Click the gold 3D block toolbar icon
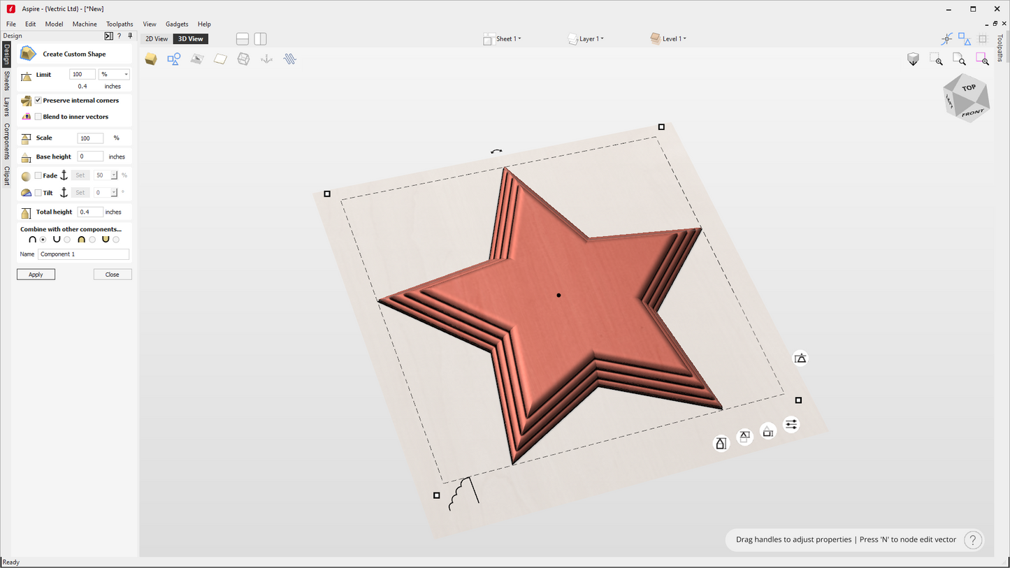 tap(151, 59)
